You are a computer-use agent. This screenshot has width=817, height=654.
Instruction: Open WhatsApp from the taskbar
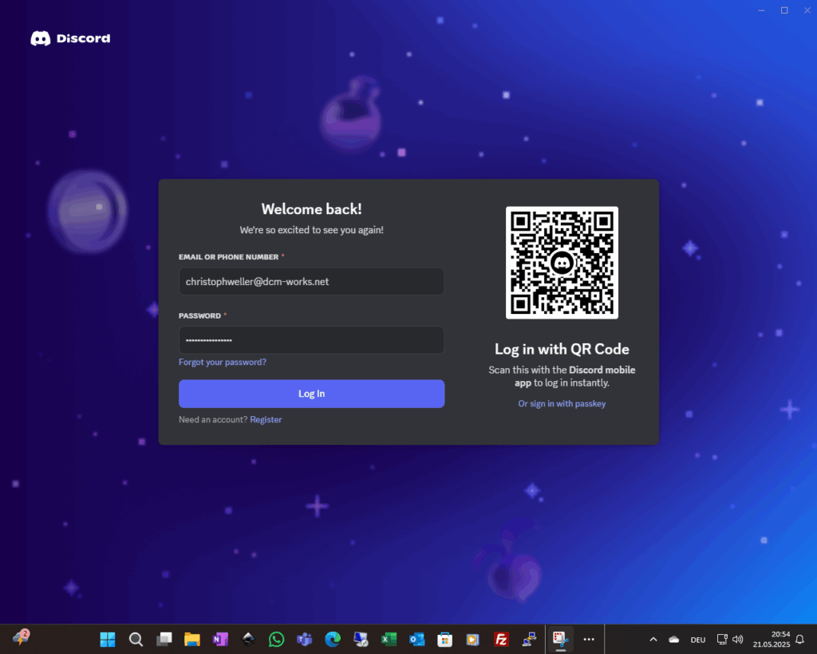pyautogui.click(x=276, y=640)
